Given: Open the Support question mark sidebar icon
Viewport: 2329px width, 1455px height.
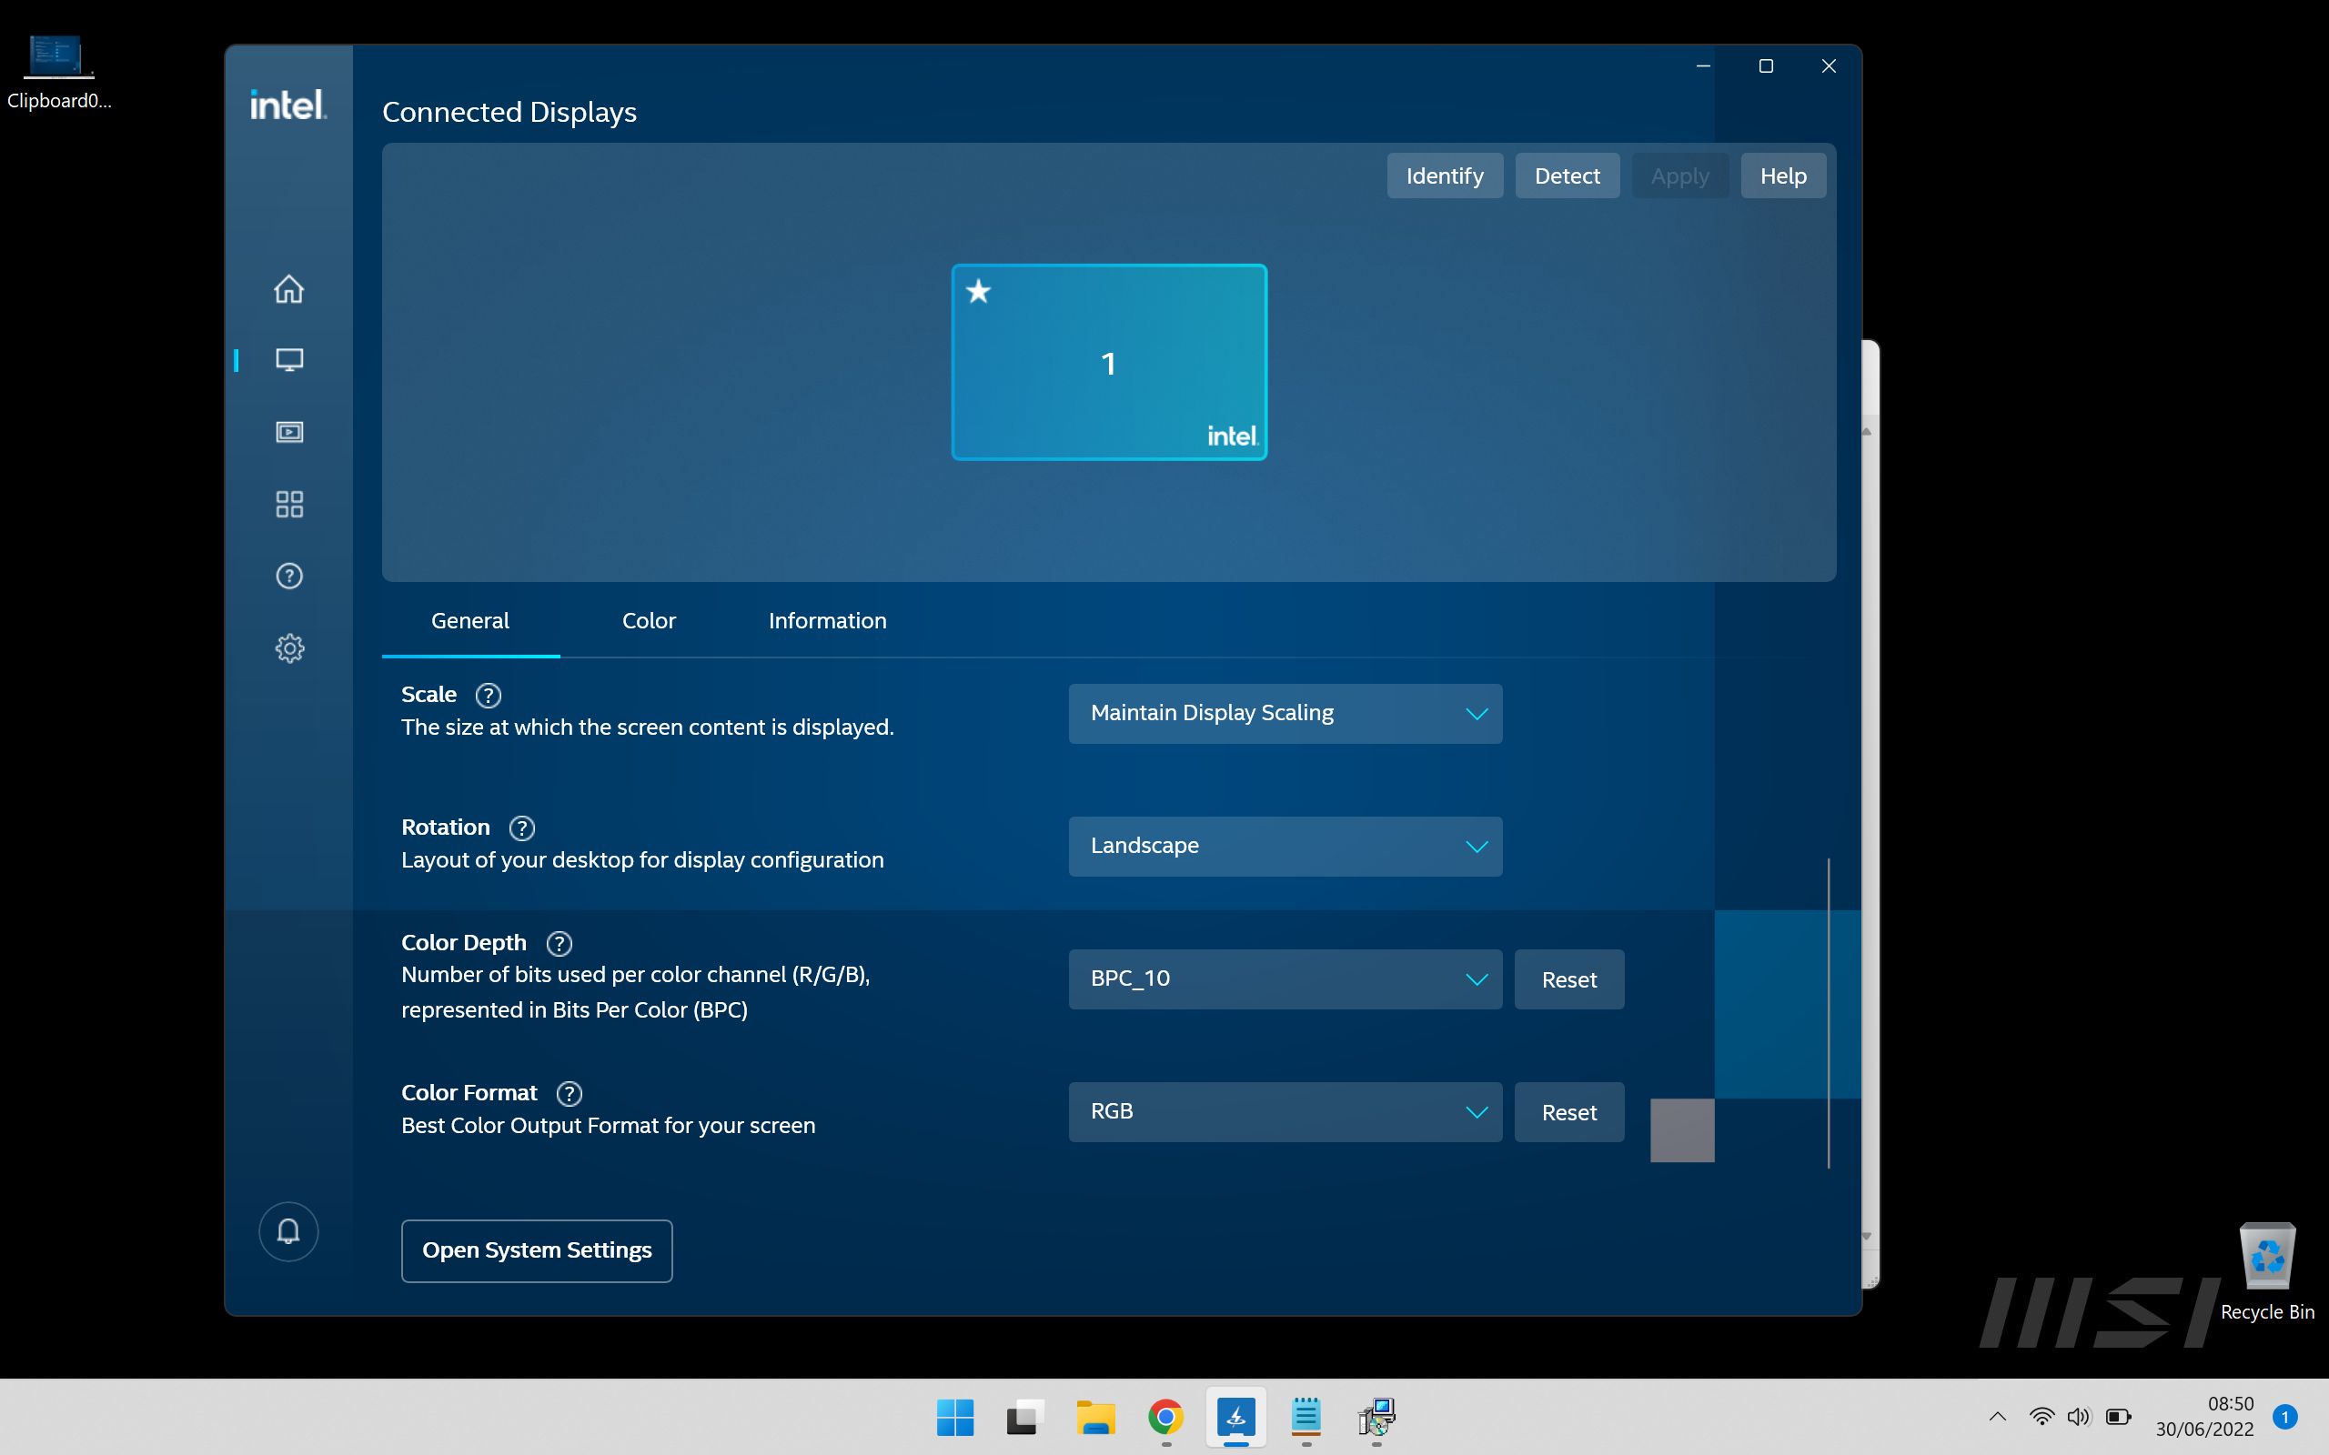Looking at the screenshot, I should point(288,577).
